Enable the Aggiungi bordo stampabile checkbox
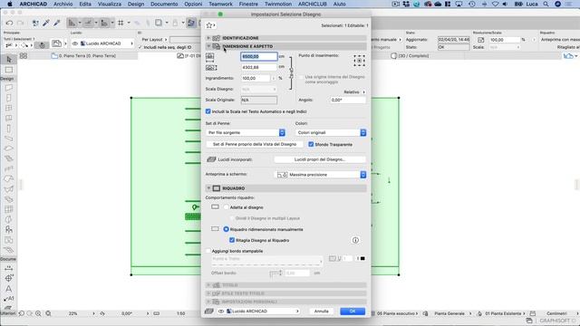Screen dimensions: 580x326 click(208, 251)
